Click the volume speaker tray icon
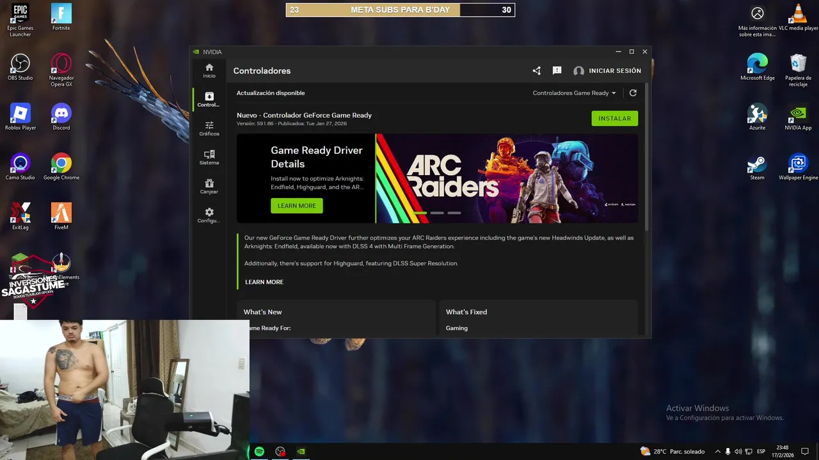The image size is (819, 460). pos(738,452)
